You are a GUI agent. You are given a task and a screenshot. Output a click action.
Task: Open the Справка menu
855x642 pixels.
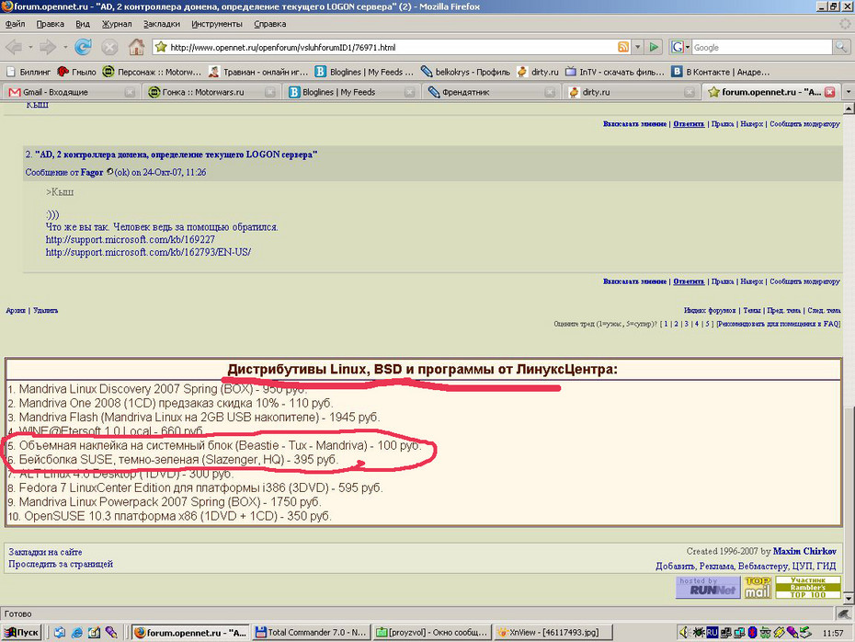click(x=270, y=24)
